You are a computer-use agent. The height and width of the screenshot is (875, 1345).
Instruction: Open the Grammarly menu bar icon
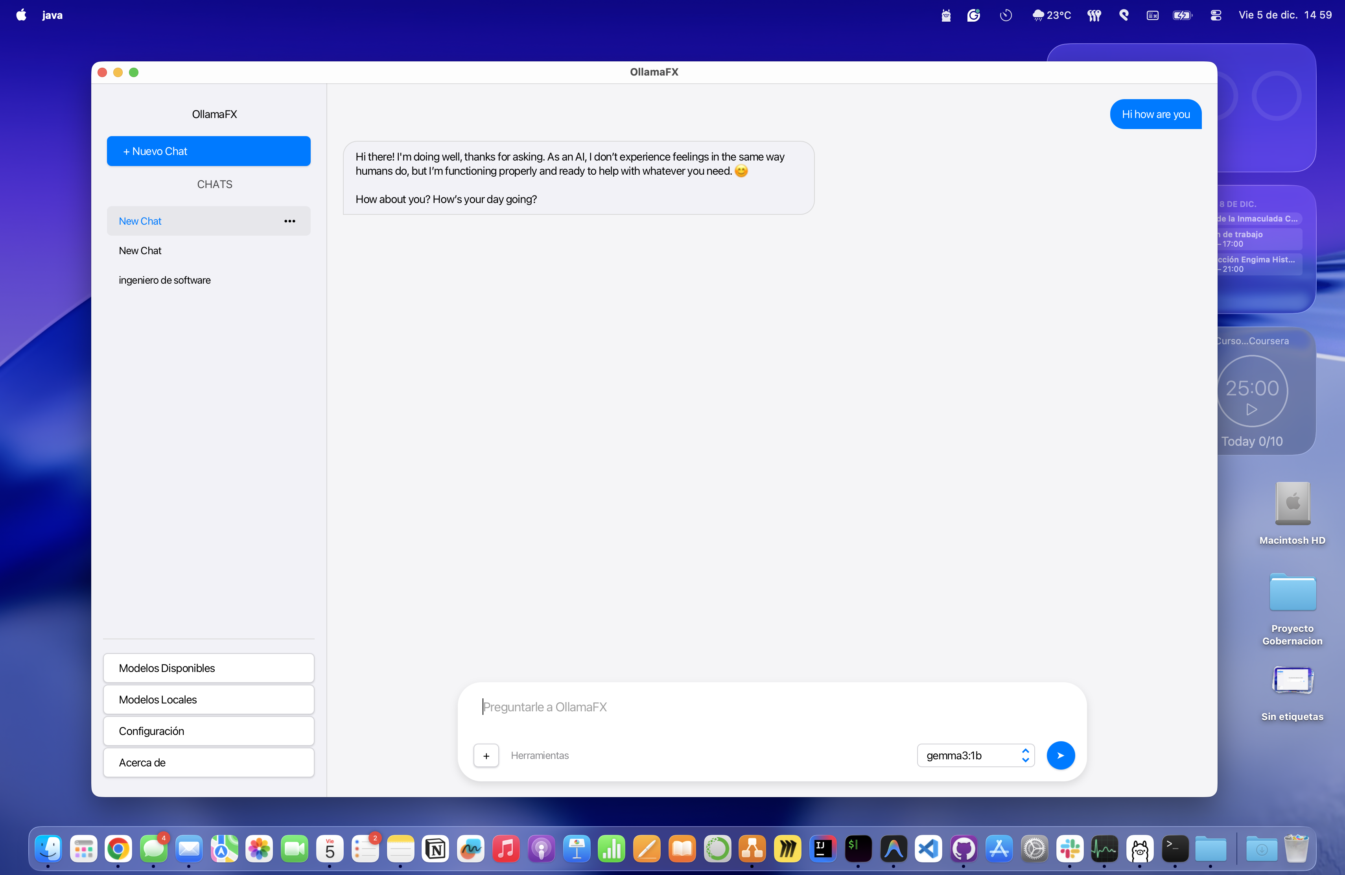(974, 15)
